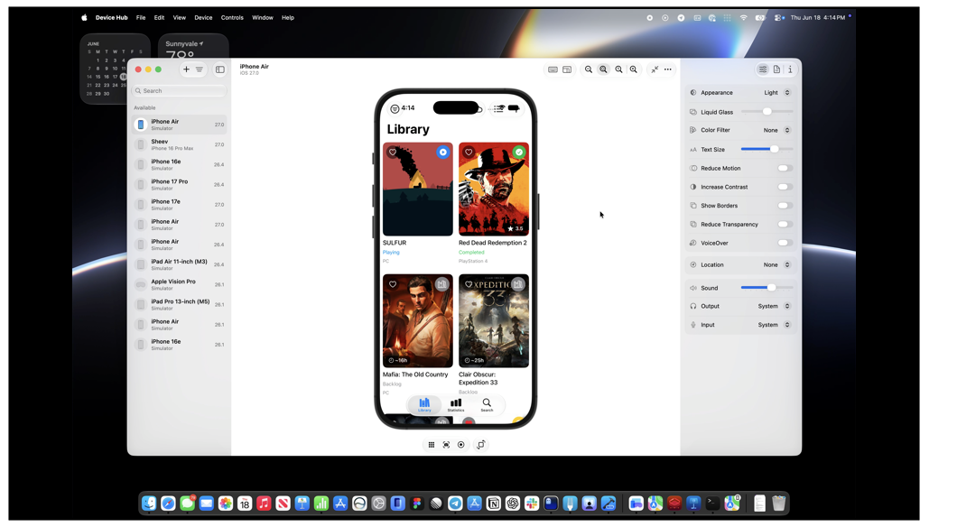Click the device list Search field

[x=180, y=91]
